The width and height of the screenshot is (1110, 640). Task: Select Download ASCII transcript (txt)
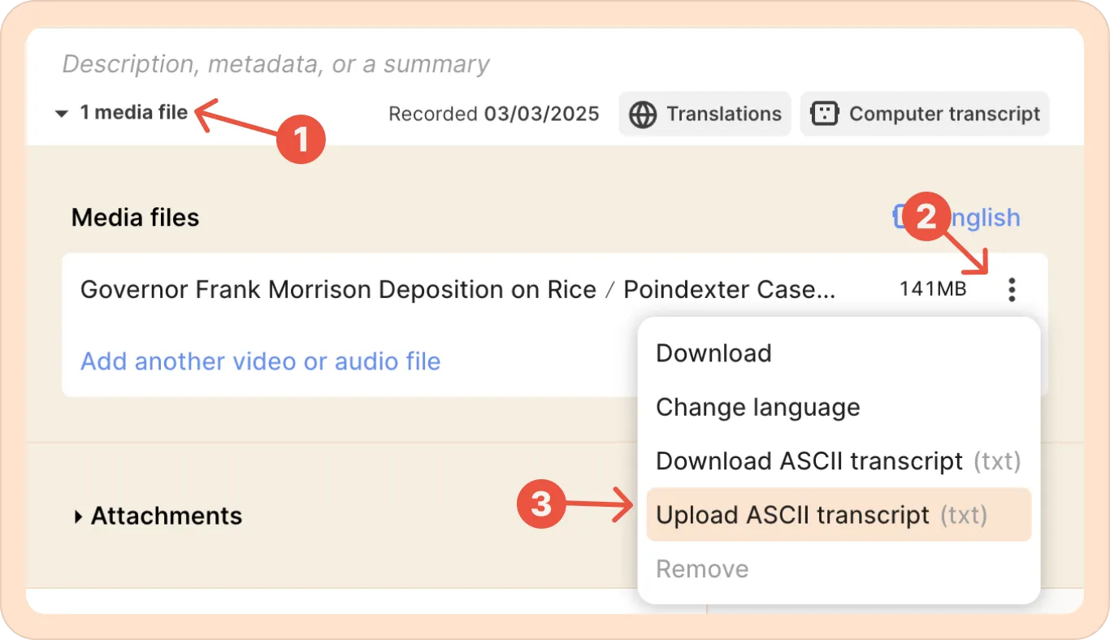tap(837, 461)
